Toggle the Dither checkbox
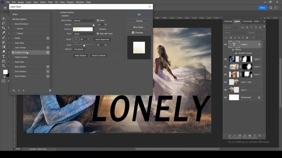Viewport: 282px width, 158px height. [98, 21]
